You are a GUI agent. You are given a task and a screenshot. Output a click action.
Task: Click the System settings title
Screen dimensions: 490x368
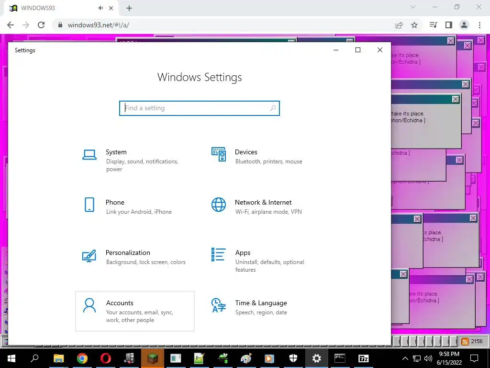tap(116, 152)
